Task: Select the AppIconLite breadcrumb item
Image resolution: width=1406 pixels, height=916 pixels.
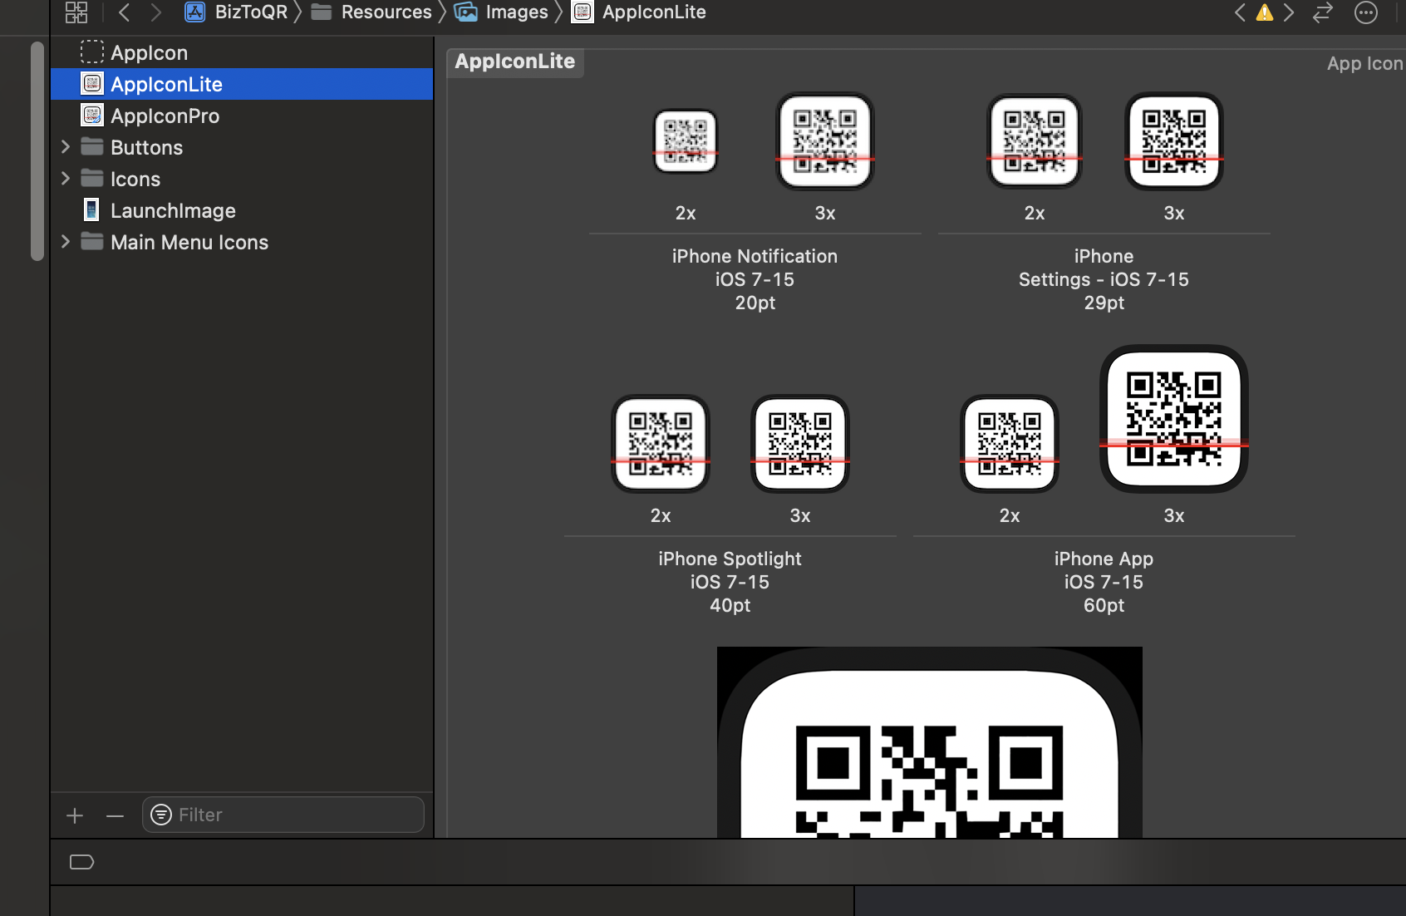Action: click(x=639, y=12)
